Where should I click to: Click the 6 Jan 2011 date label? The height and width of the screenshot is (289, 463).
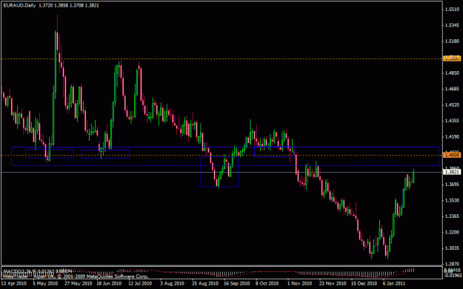pyautogui.click(x=394, y=284)
